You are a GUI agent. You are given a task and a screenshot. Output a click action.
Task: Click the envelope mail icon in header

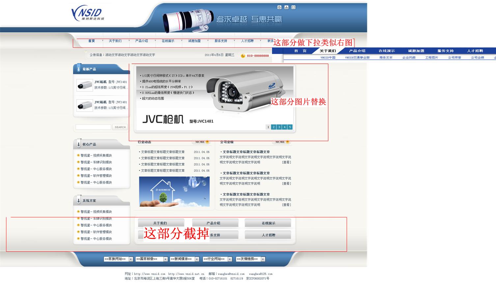click(x=293, y=7)
